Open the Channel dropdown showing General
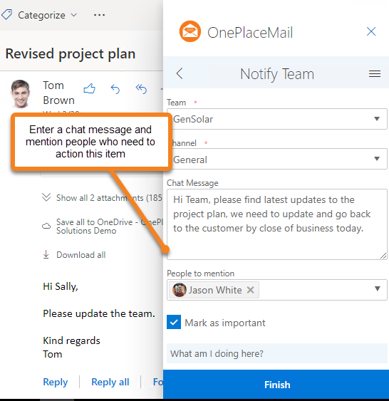The height and width of the screenshot is (401, 389). click(x=277, y=159)
